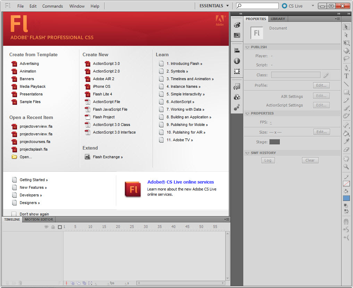Select the Subselection tool
The image size is (353, 288).
pos(346,35)
